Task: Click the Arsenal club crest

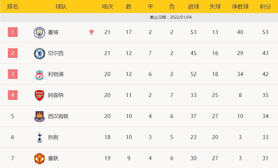Action: (40, 95)
